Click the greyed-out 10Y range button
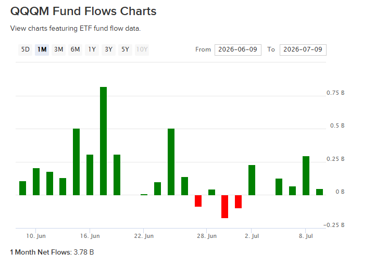This screenshot has height=265, width=375. [x=142, y=49]
